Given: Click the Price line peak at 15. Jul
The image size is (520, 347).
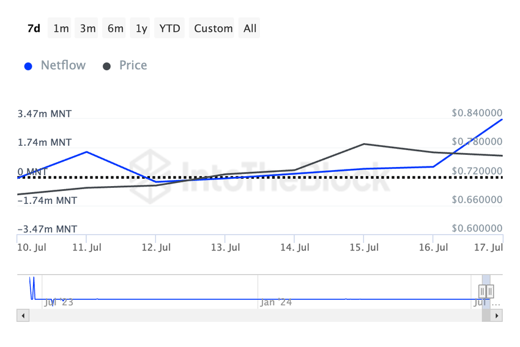Looking at the screenshot, I should click(364, 144).
